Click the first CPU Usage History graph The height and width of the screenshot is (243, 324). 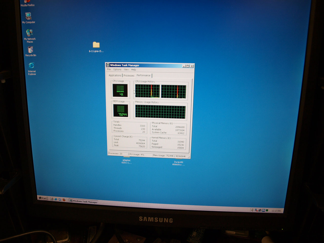click(x=148, y=91)
